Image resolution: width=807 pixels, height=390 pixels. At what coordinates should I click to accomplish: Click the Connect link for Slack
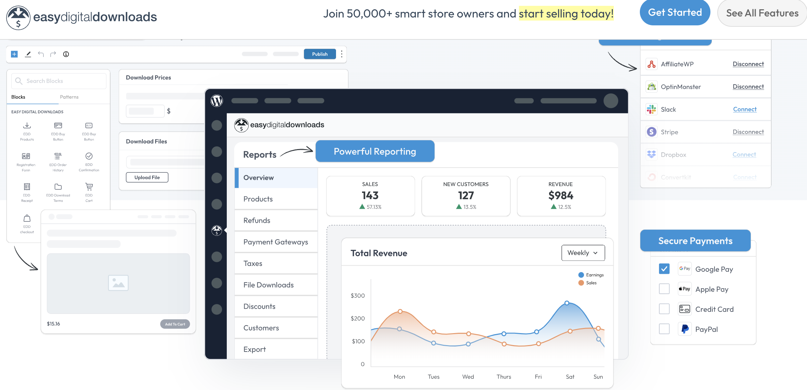[x=745, y=109]
